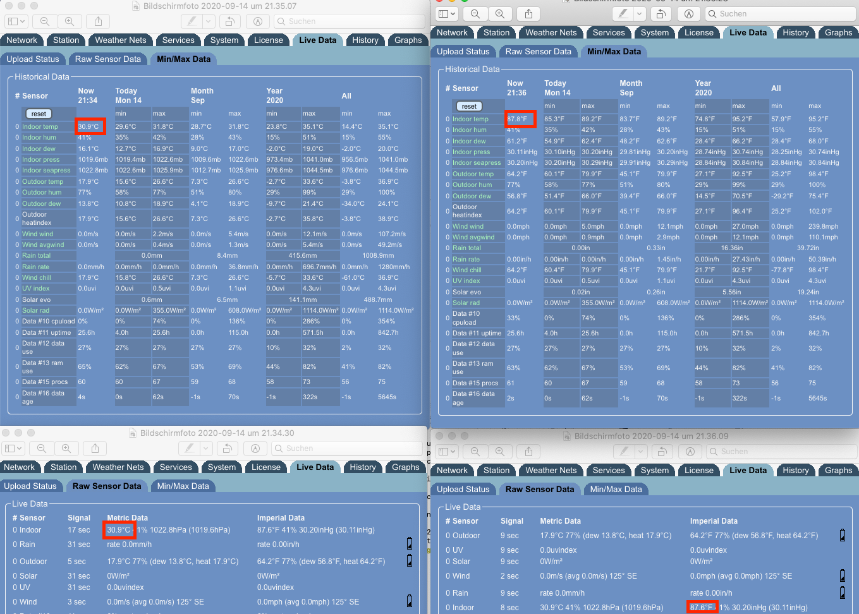Open the History tab in the 21.34.30 window

pyautogui.click(x=363, y=467)
